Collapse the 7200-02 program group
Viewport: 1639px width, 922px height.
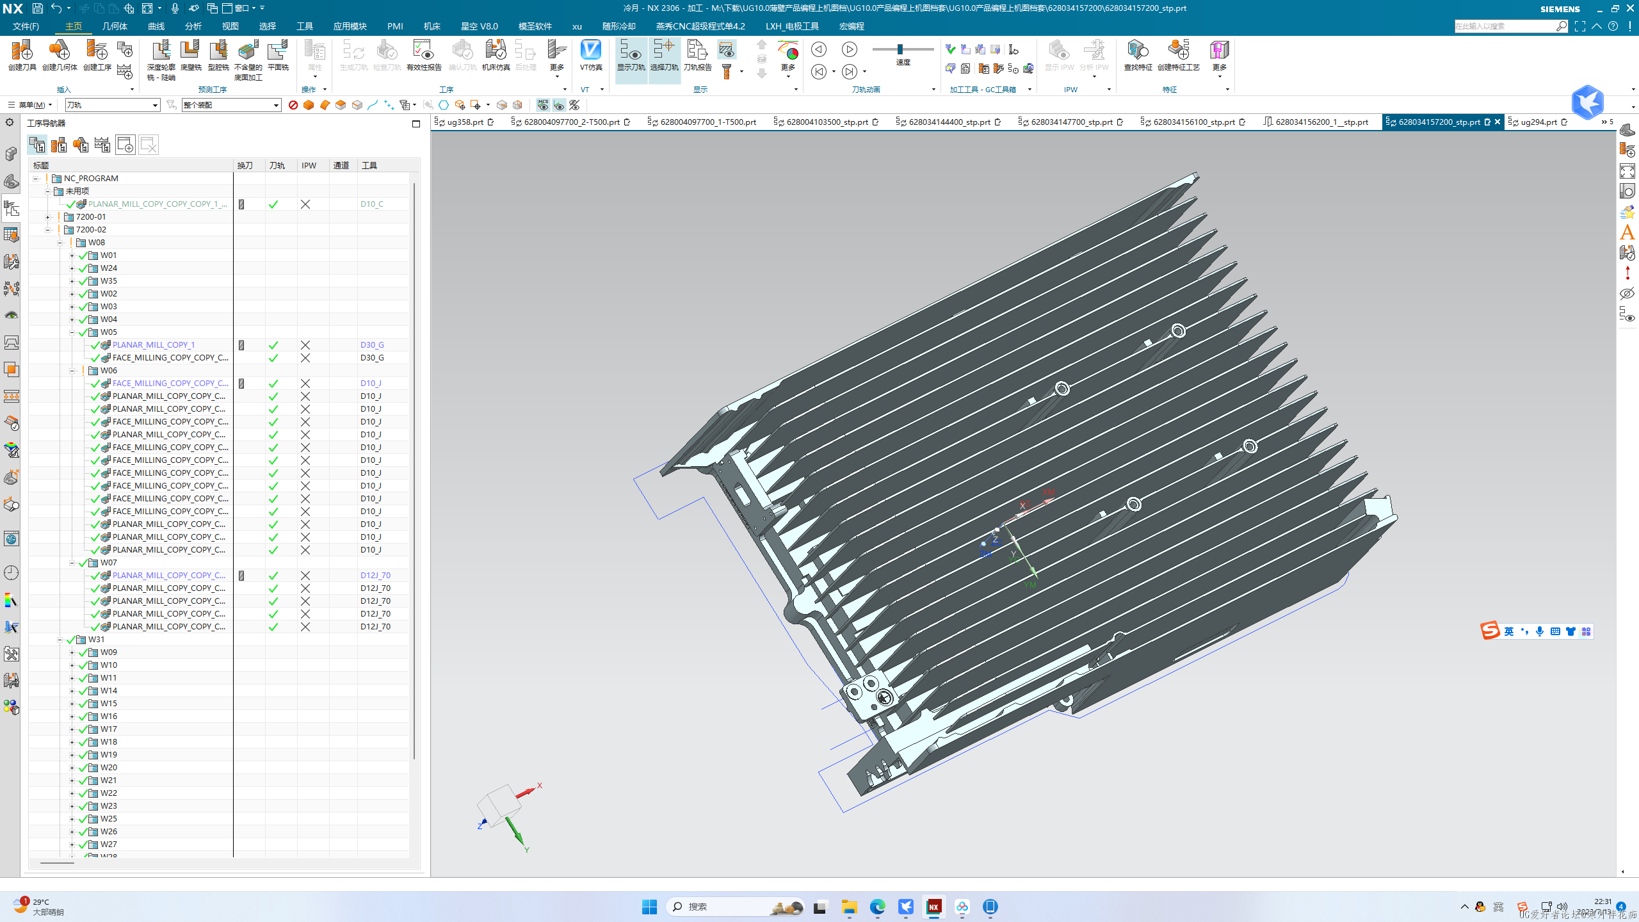click(48, 230)
